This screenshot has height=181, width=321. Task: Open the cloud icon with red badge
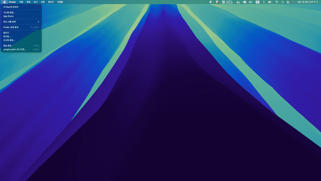click(217, 2)
